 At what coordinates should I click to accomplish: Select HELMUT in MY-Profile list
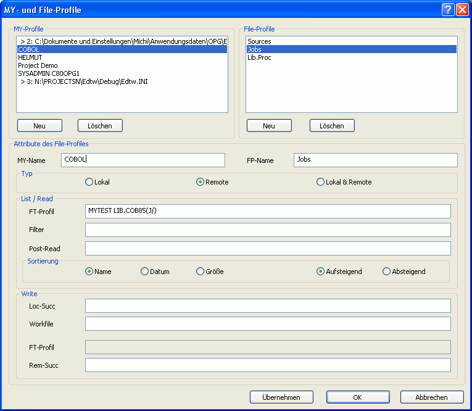click(30, 57)
